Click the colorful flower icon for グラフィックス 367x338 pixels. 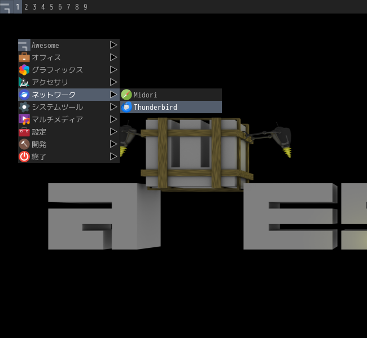click(24, 70)
